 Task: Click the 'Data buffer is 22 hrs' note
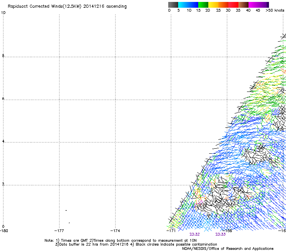pyautogui.click(x=136, y=244)
